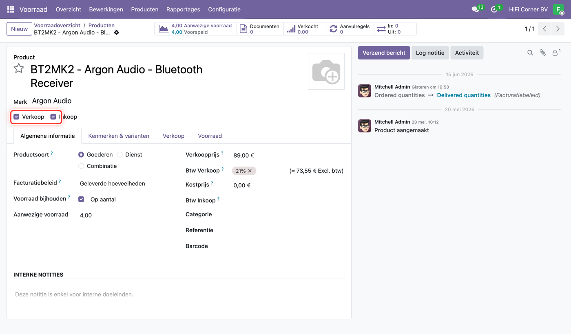The width and height of the screenshot is (571, 334).
Task: Open the Aanwezige voorraad stat button
Action: (x=195, y=29)
